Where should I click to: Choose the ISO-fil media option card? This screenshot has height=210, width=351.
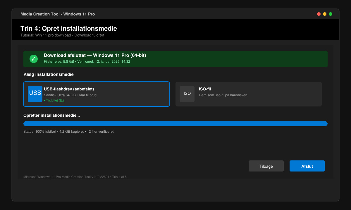[249, 94]
